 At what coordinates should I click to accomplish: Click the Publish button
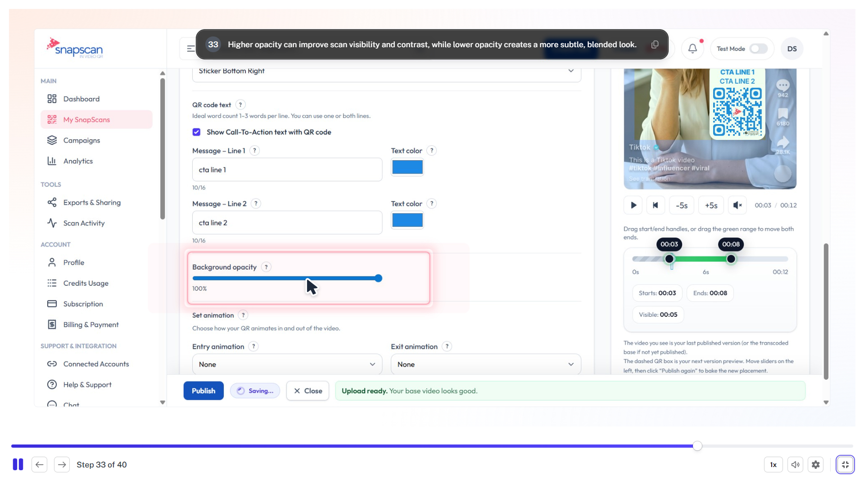204,391
